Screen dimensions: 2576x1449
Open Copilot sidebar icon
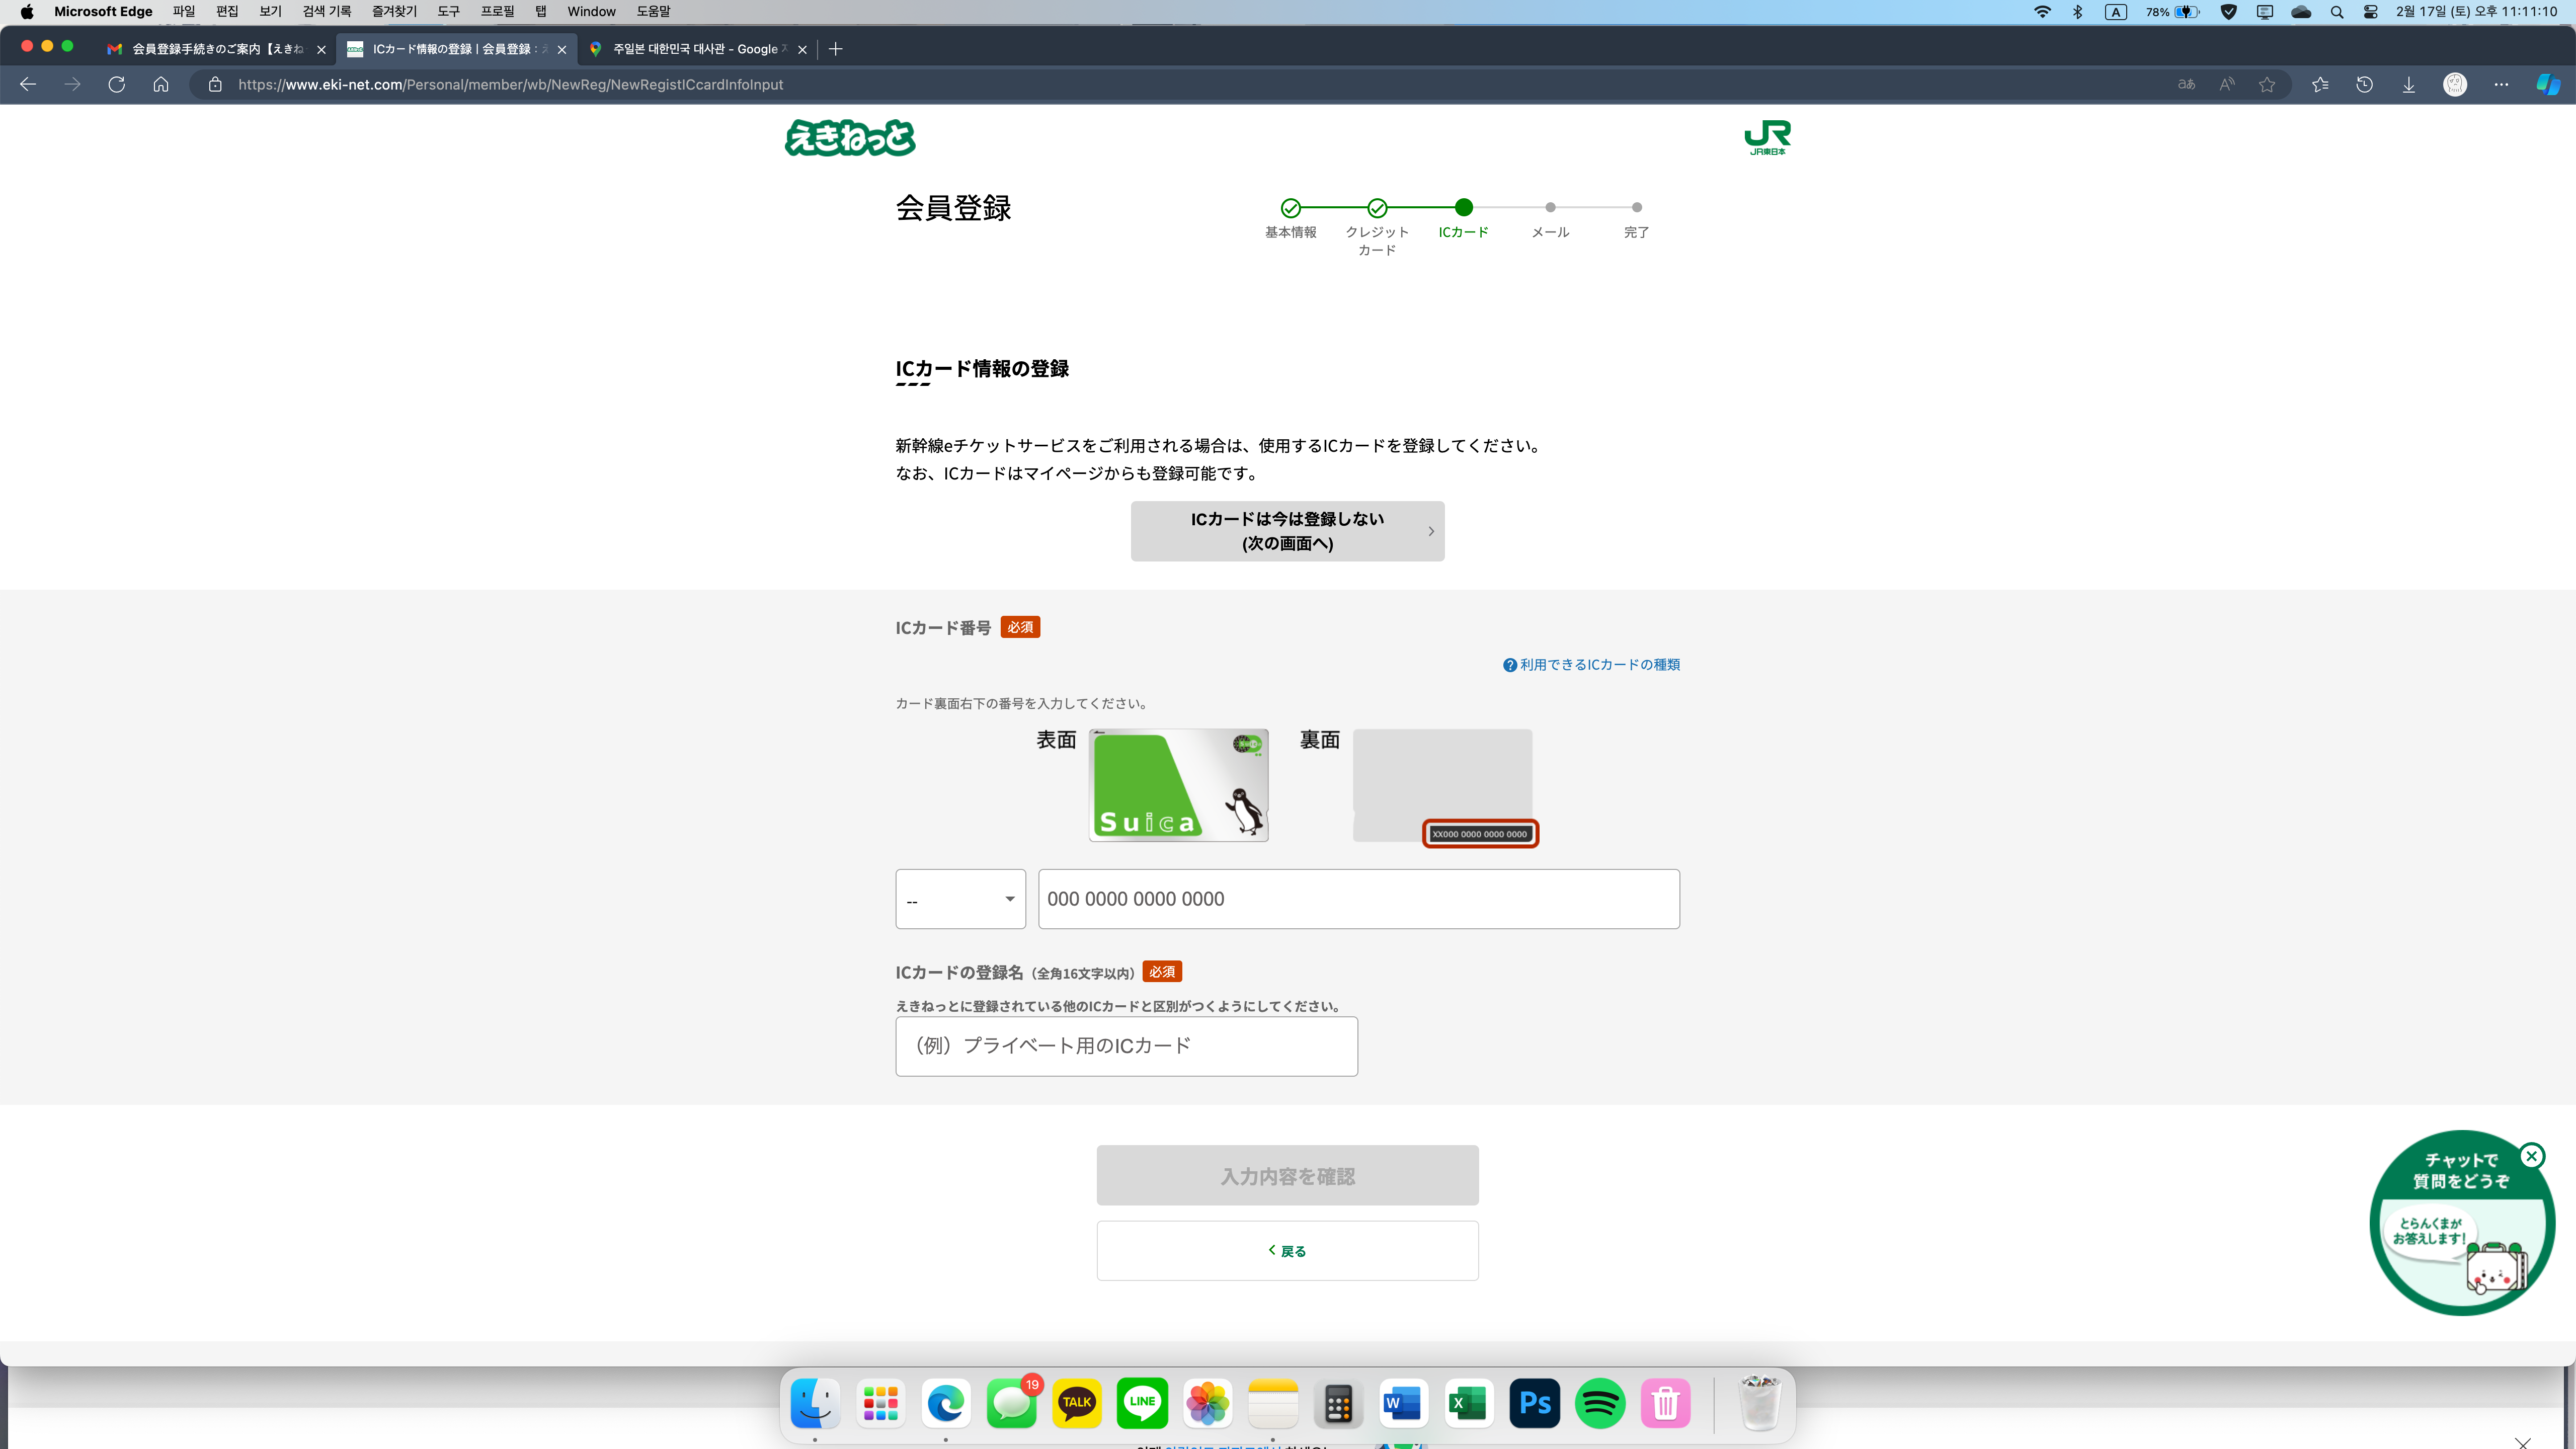pos(2547,84)
